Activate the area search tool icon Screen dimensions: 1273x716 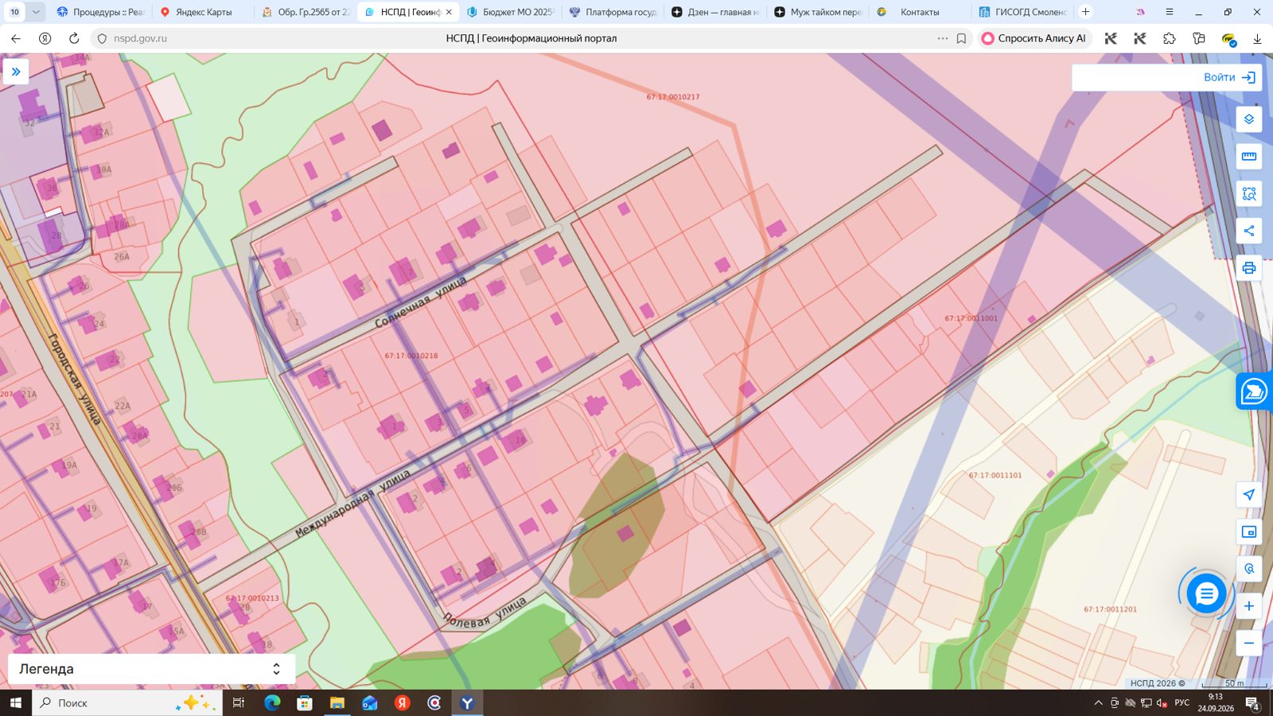(x=1248, y=193)
